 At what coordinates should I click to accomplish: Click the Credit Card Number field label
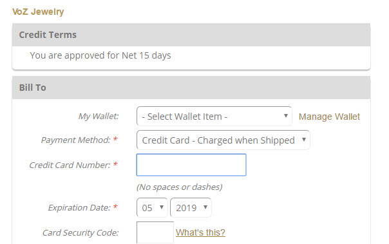pos(70,165)
